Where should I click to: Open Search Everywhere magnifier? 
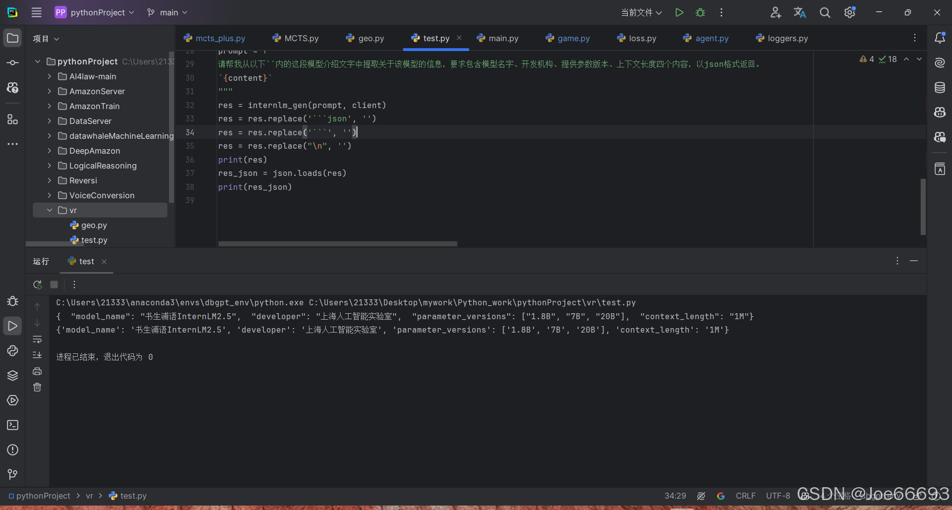[x=825, y=12]
